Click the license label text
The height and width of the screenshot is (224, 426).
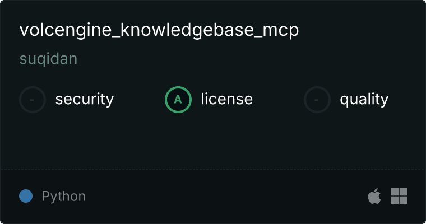click(227, 99)
